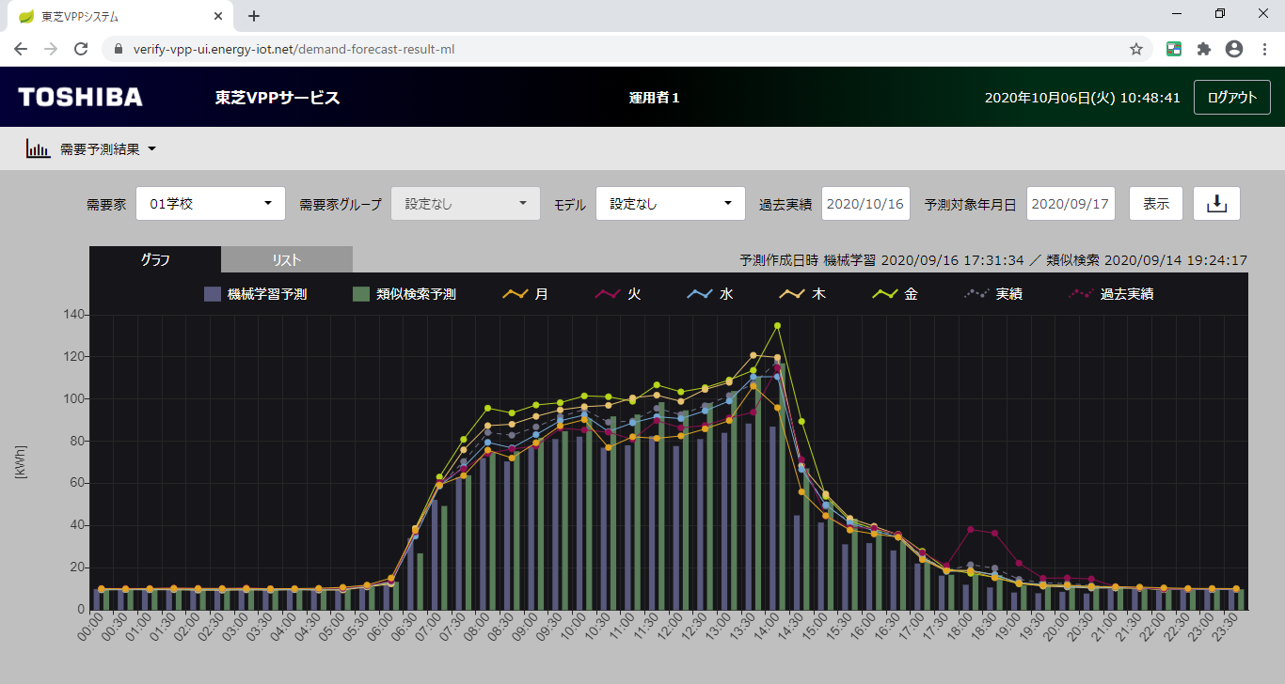
Task: Click the ログアウト button
Action: (x=1232, y=97)
